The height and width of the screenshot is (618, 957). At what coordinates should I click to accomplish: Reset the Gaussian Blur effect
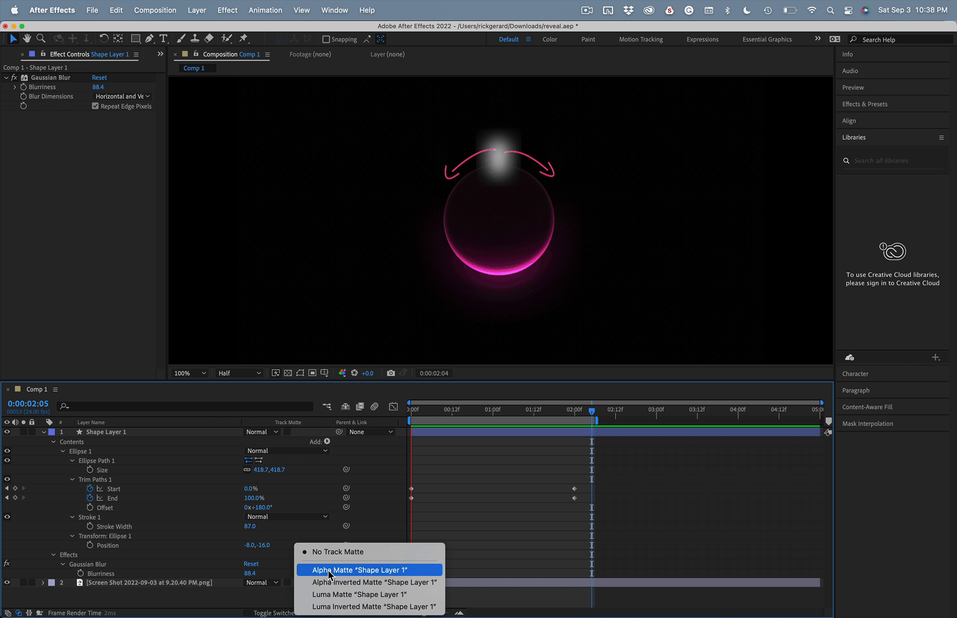click(x=99, y=78)
